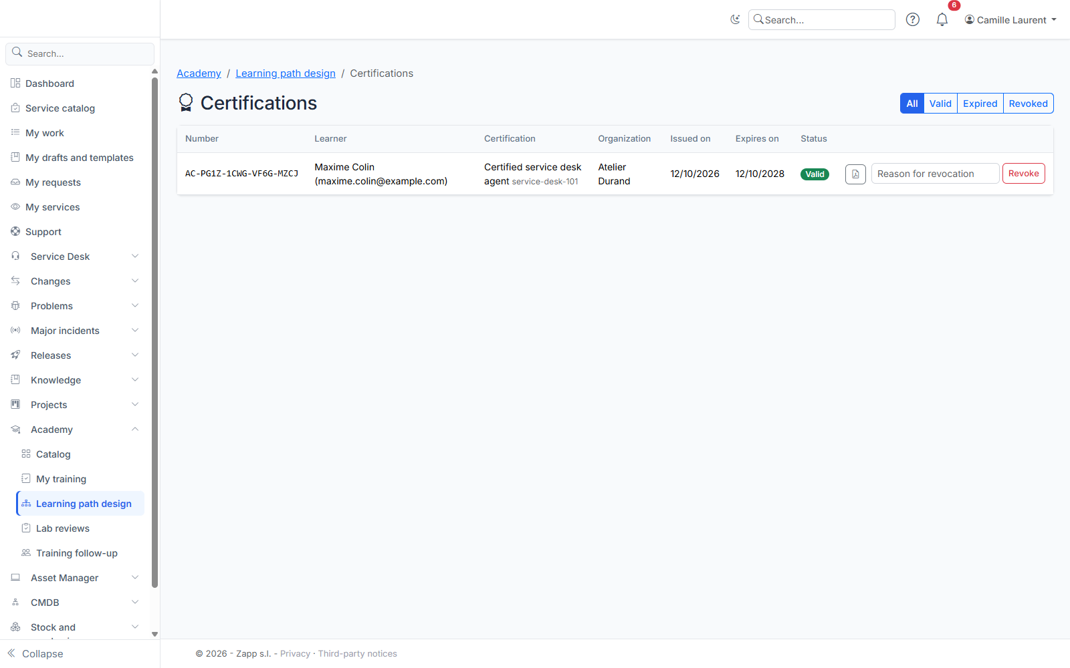The image size is (1070, 668).
Task: Click certificate number AC-PG1Z-1CWG-VF6G-MZCJ
Action: click(241, 174)
